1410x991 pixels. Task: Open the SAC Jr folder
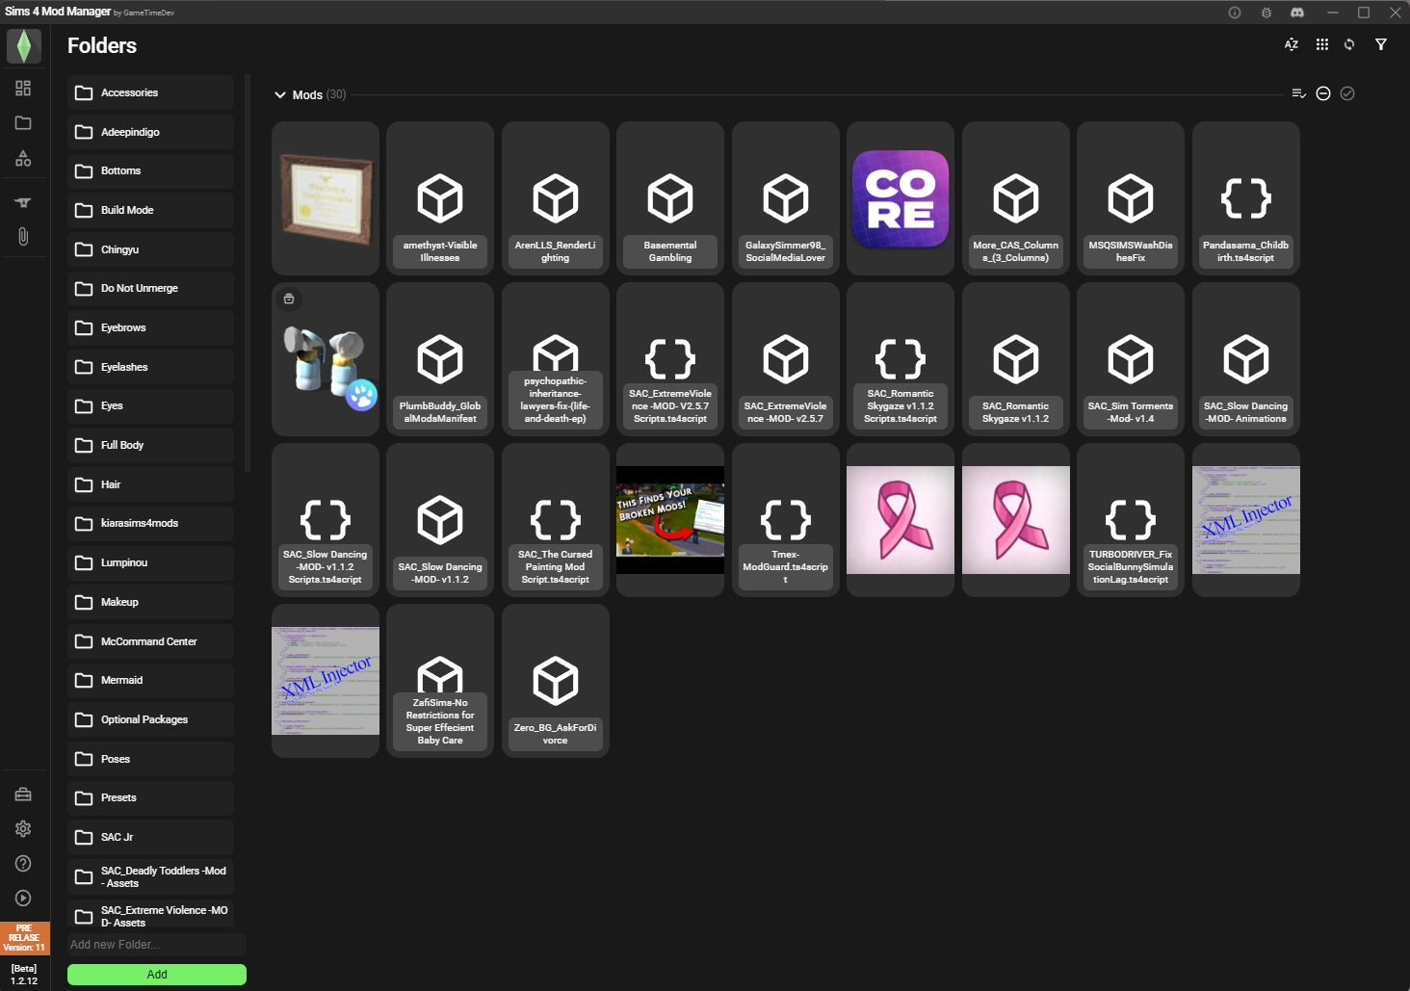[x=151, y=837]
